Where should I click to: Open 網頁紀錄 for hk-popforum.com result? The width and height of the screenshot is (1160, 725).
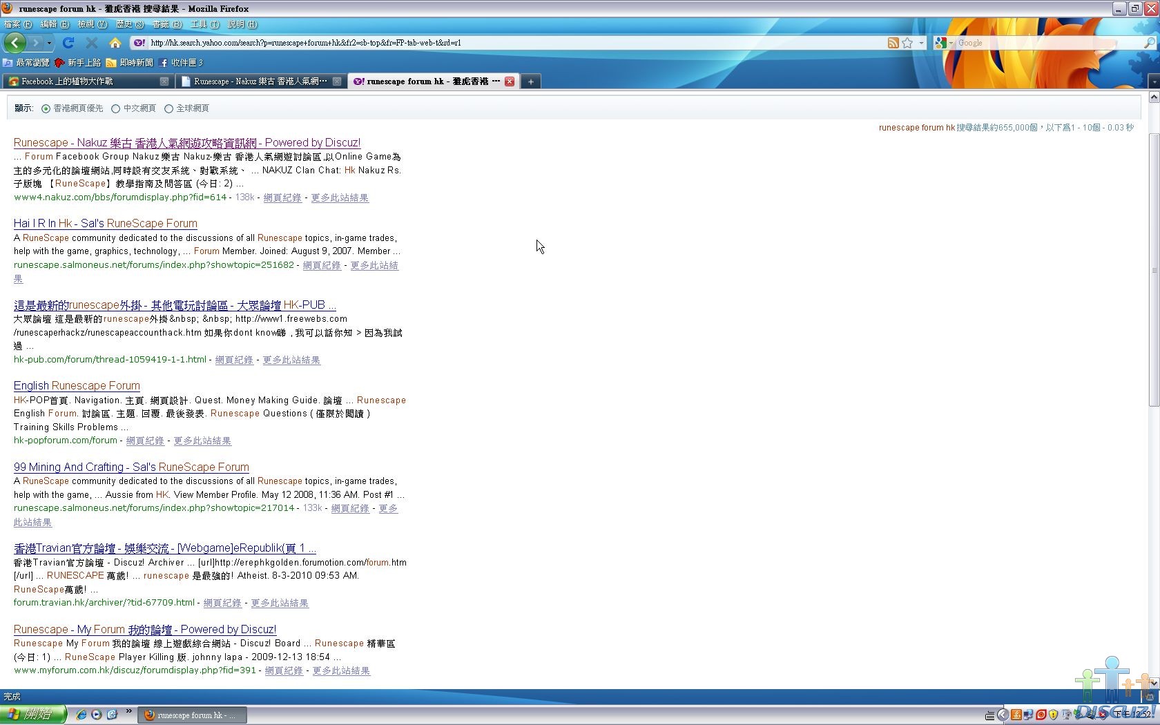click(x=145, y=441)
